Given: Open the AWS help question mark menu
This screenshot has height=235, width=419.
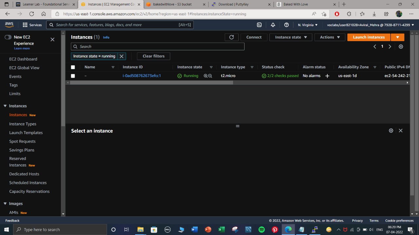Looking at the screenshot, I should [x=286, y=25].
